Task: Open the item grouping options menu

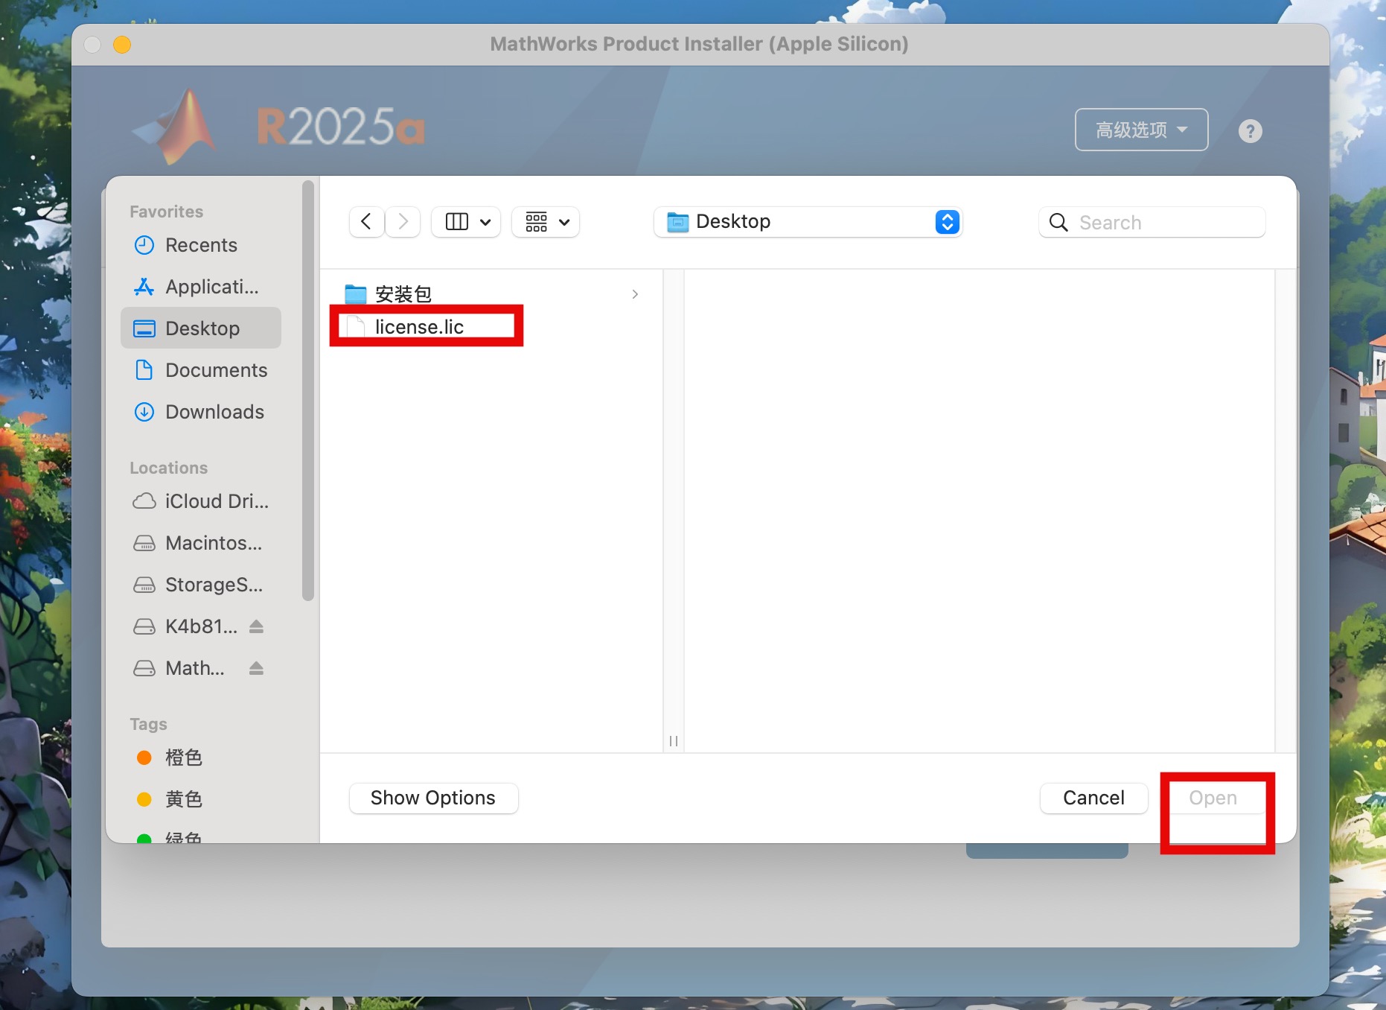Action: coord(546,222)
